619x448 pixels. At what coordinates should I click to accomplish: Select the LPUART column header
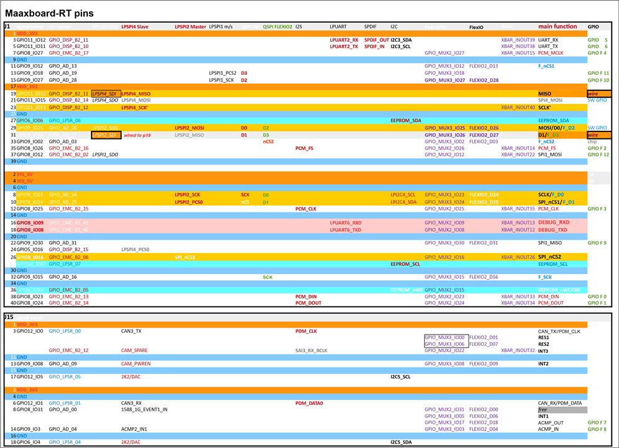pyautogui.click(x=338, y=27)
